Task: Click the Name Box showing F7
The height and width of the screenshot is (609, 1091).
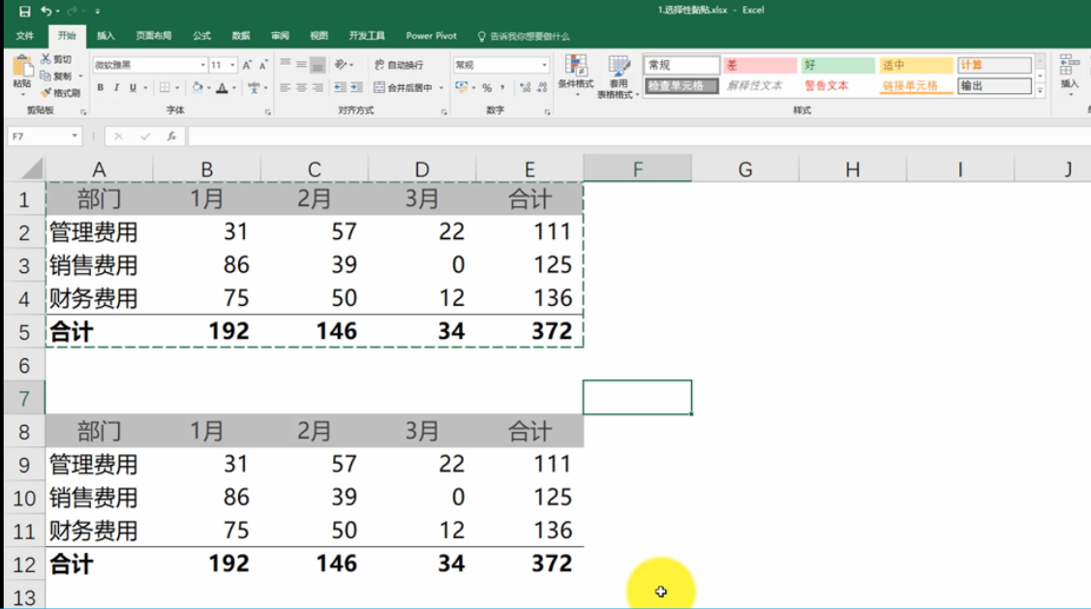Action: (x=39, y=137)
